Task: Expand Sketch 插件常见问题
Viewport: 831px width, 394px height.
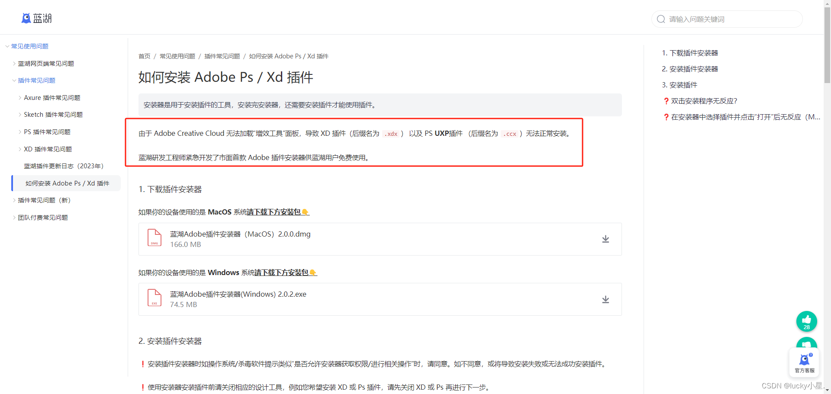Action: pos(20,115)
